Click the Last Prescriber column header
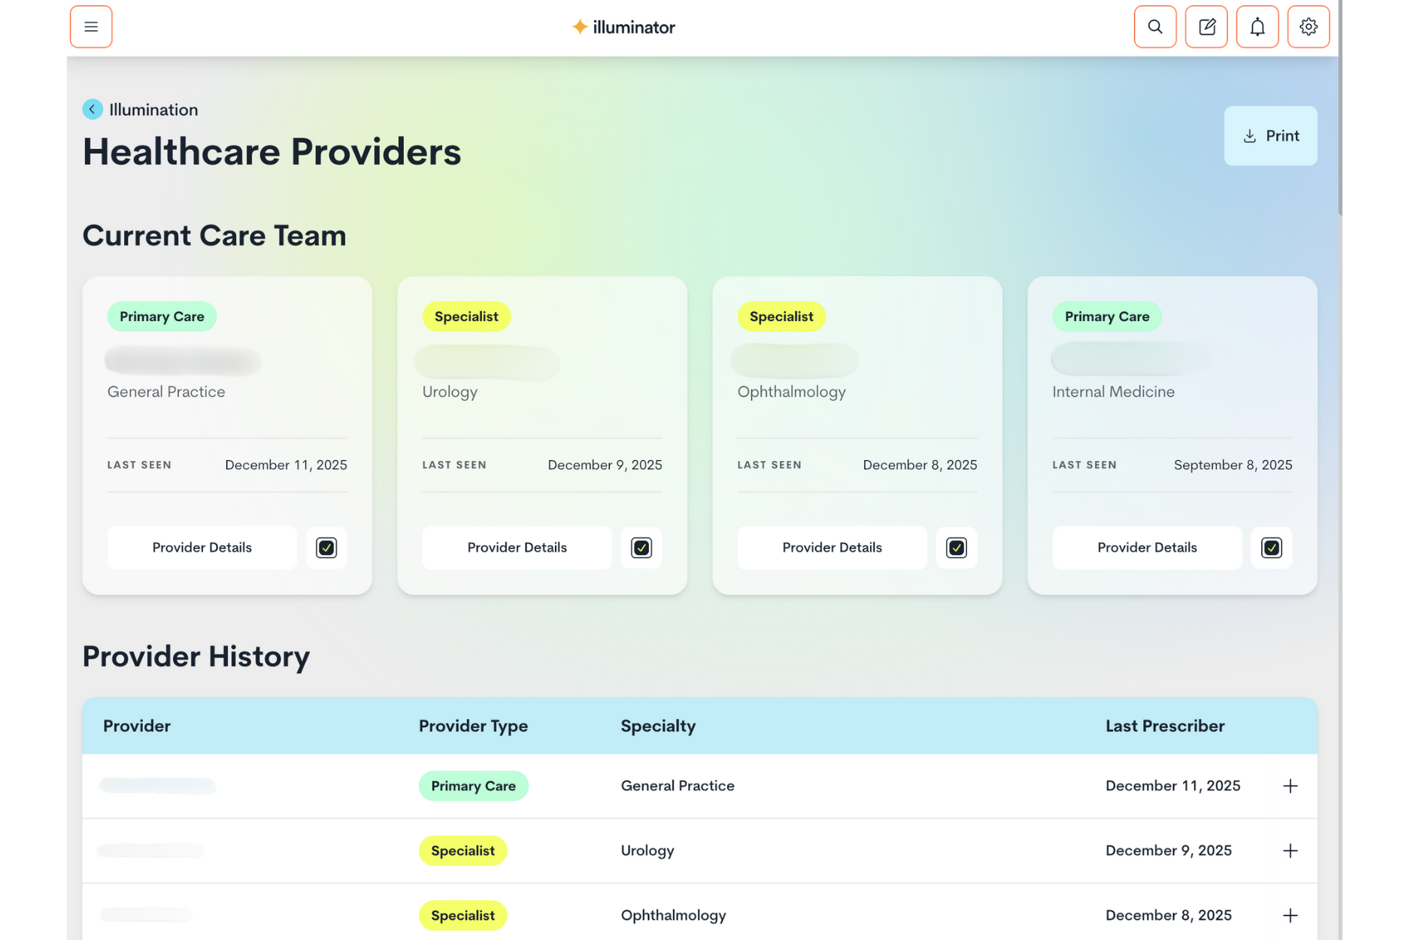The image size is (1410, 940). click(1165, 726)
